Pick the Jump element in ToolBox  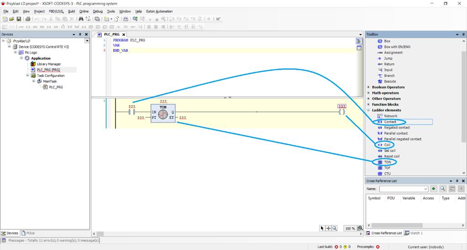385,59
